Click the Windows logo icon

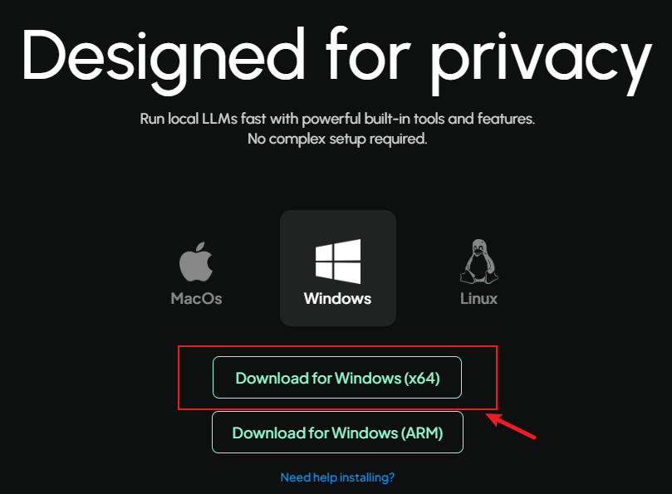click(338, 262)
